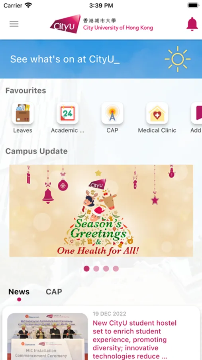Image resolution: width=202 pixels, height=360 pixels.
Task: Tap the partially visible Add favourite icon
Action: coord(196,113)
